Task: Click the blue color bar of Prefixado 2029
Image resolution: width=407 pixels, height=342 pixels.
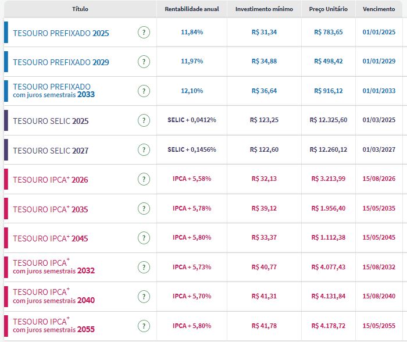Action: tap(6, 62)
